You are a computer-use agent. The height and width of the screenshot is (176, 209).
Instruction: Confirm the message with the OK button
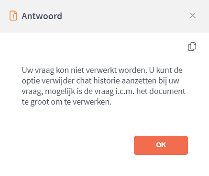[x=161, y=145]
